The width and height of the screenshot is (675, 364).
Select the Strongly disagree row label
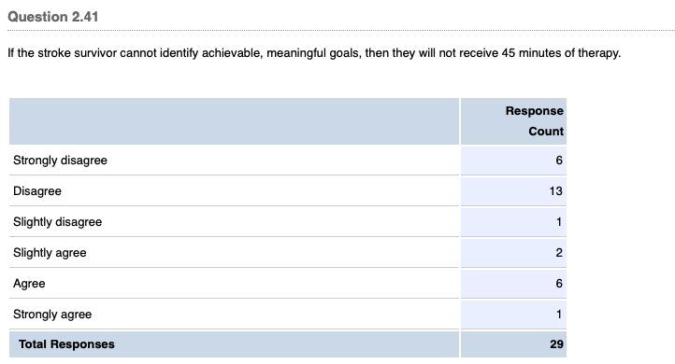click(x=60, y=161)
